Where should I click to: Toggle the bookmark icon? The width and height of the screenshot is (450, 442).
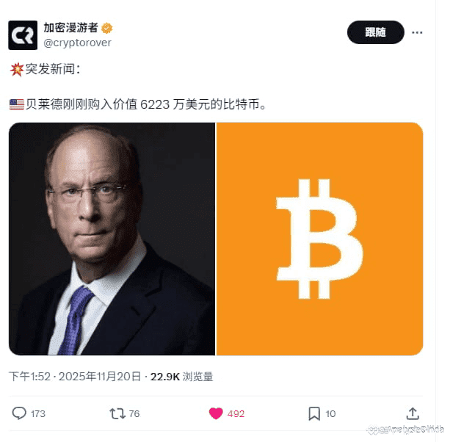(314, 413)
